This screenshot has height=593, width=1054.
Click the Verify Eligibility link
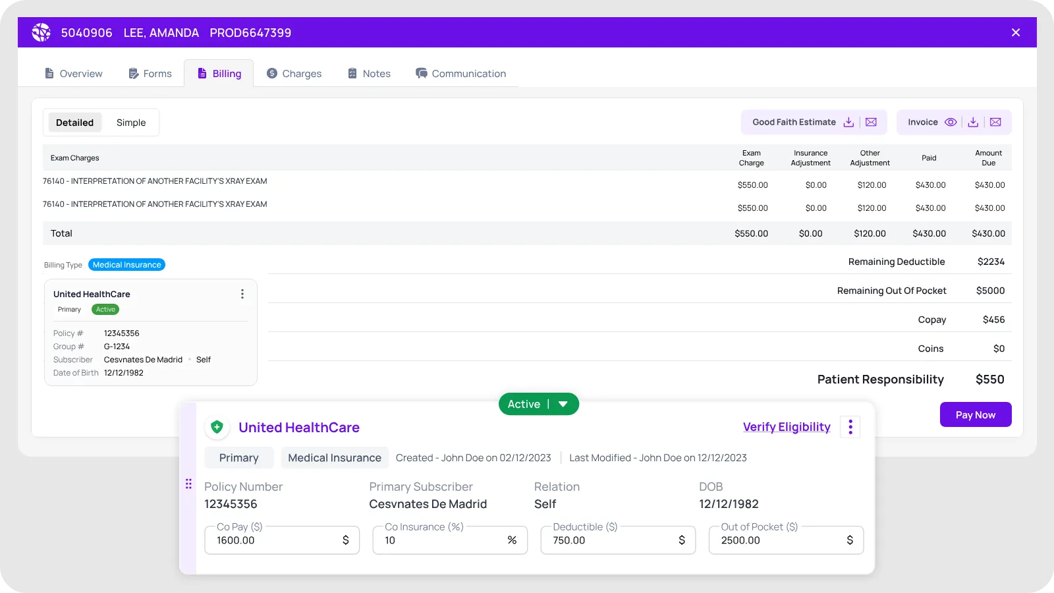[x=787, y=427]
